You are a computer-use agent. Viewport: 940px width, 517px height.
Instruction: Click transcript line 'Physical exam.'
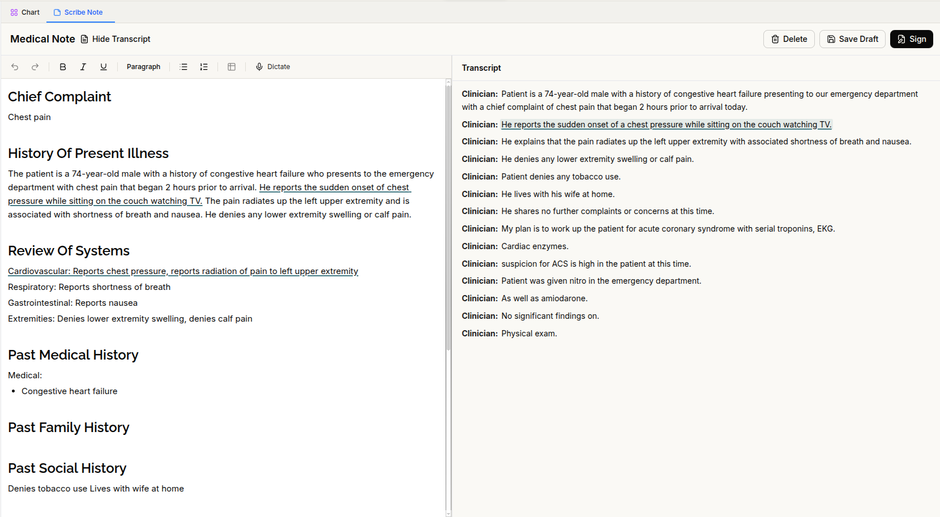pos(529,334)
